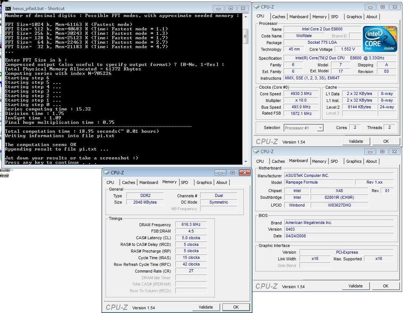Screen dimensions: 404x313
Task: Click the Command Rate 2T value
Action: pos(191,271)
